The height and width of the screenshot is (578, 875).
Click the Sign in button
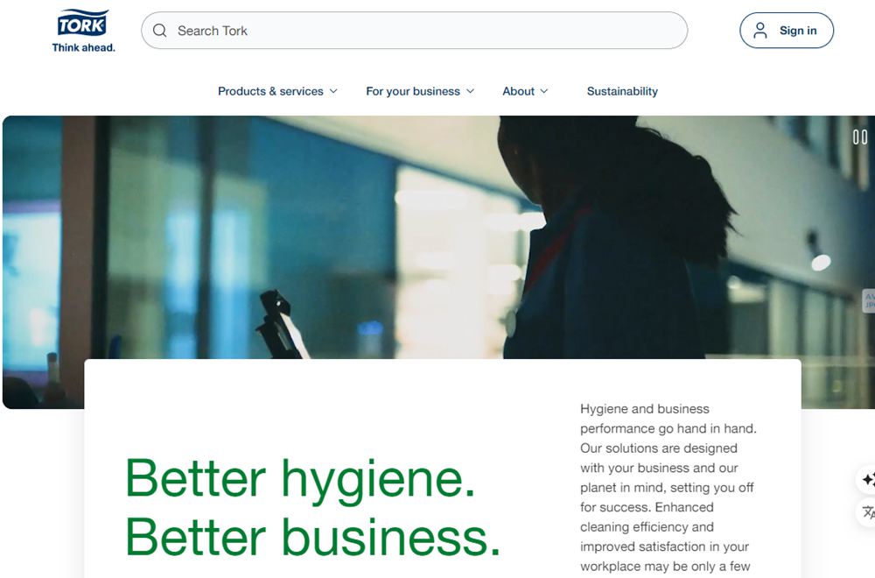[x=787, y=30]
